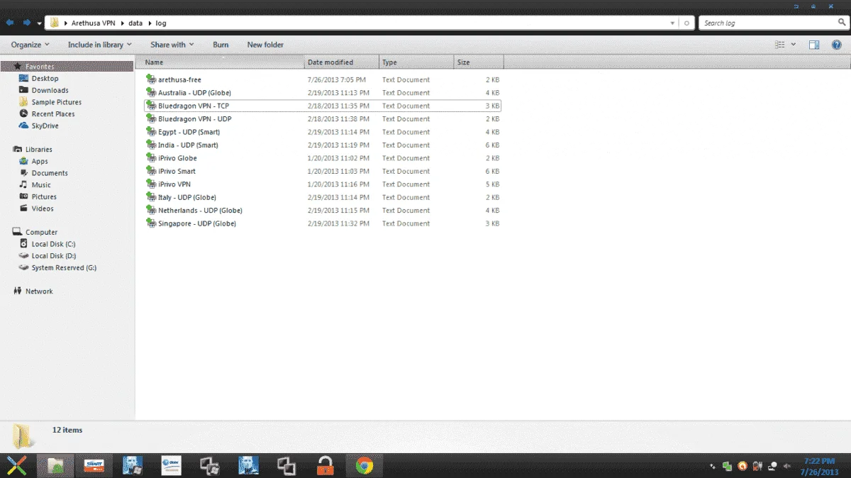Screen dimensions: 851x478
Task: Sort by the Type column header
Action: pyautogui.click(x=416, y=62)
